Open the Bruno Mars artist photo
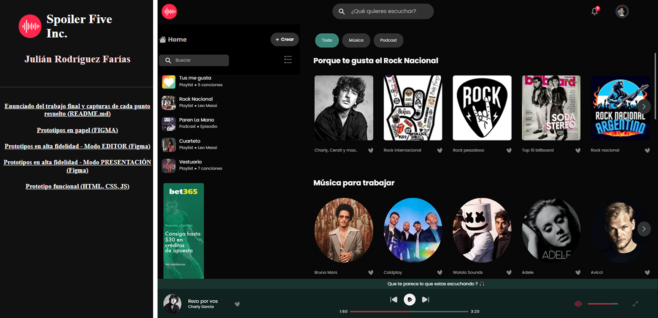Image resolution: width=658 pixels, height=318 pixels. click(344, 230)
